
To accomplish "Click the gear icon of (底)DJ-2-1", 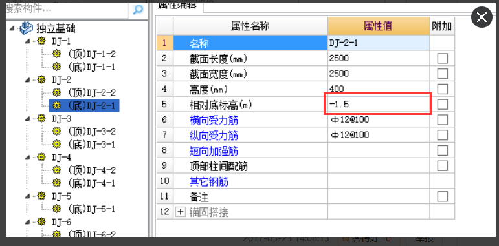I will pos(57,105).
